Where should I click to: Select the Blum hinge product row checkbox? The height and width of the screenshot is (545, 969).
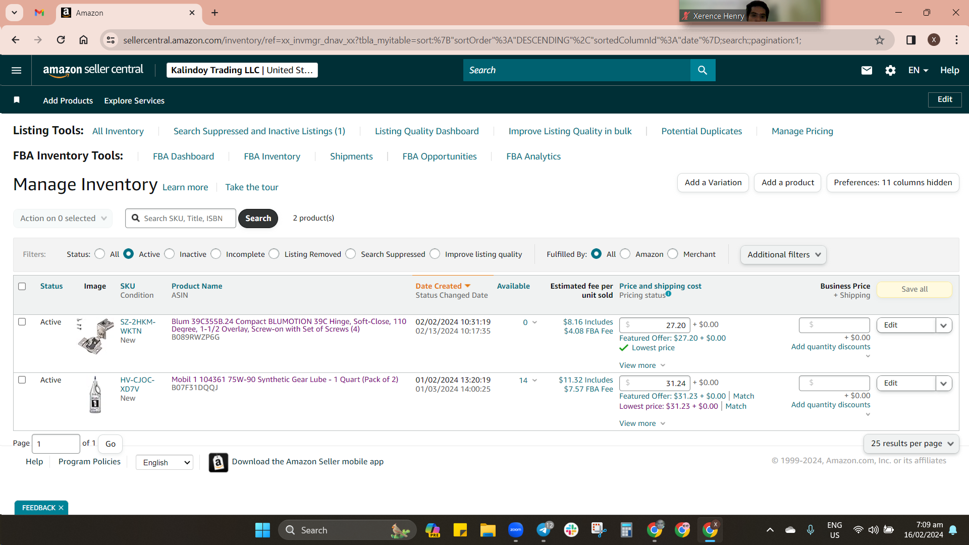22,321
